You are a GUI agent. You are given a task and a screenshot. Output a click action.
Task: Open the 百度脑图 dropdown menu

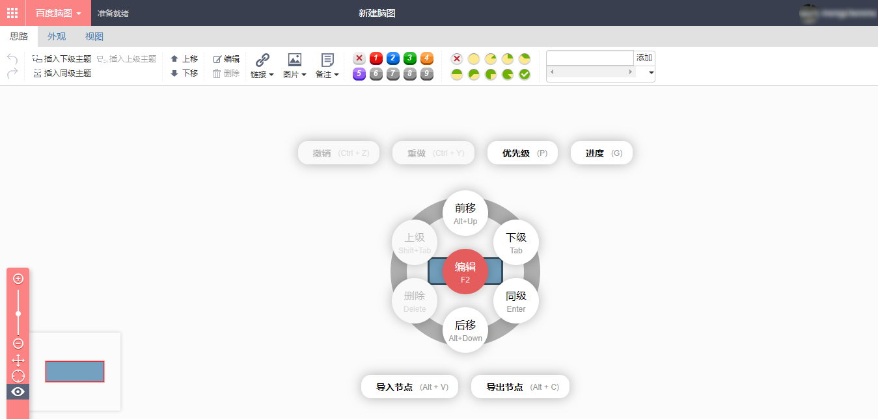tap(58, 13)
